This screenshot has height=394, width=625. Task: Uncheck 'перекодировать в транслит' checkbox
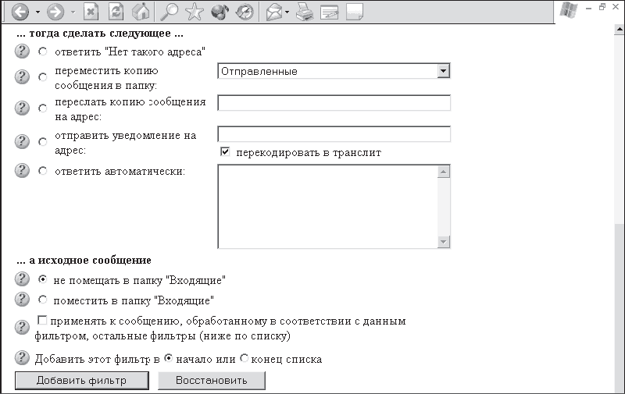[225, 151]
